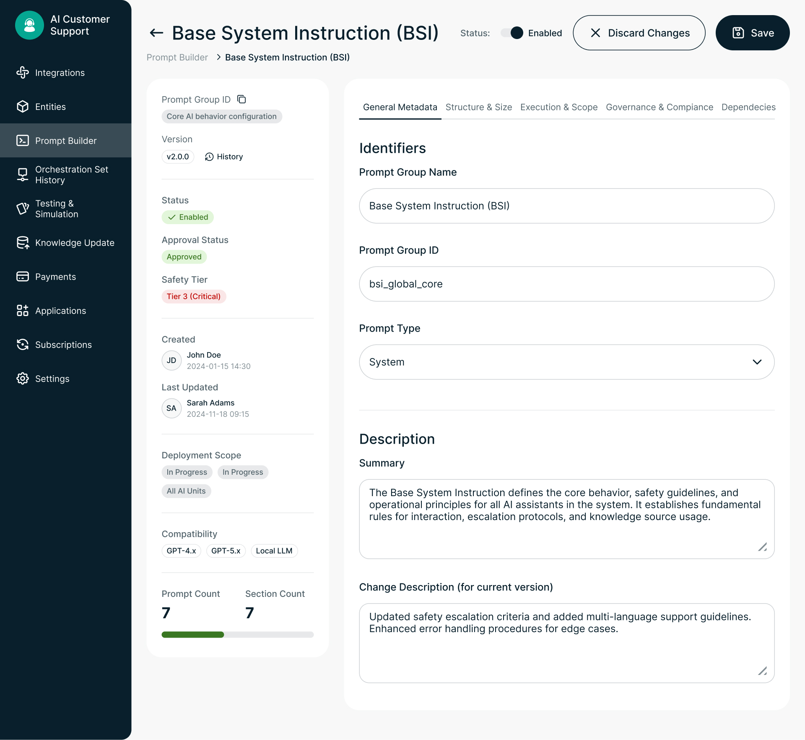Expand the Prompt Type System dropdown

coord(566,362)
